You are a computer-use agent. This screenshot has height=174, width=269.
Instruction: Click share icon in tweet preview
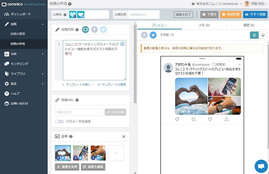tap(226, 119)
